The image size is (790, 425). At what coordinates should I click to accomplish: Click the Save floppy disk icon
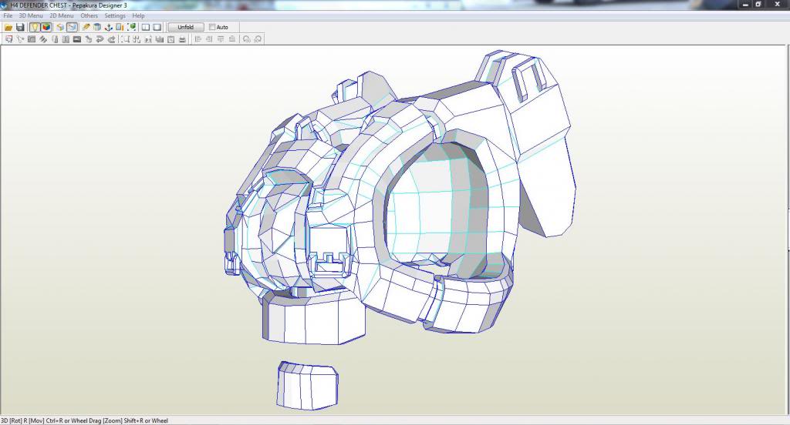(20, 27)
